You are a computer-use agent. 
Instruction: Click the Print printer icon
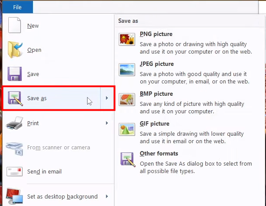point(15,123)
